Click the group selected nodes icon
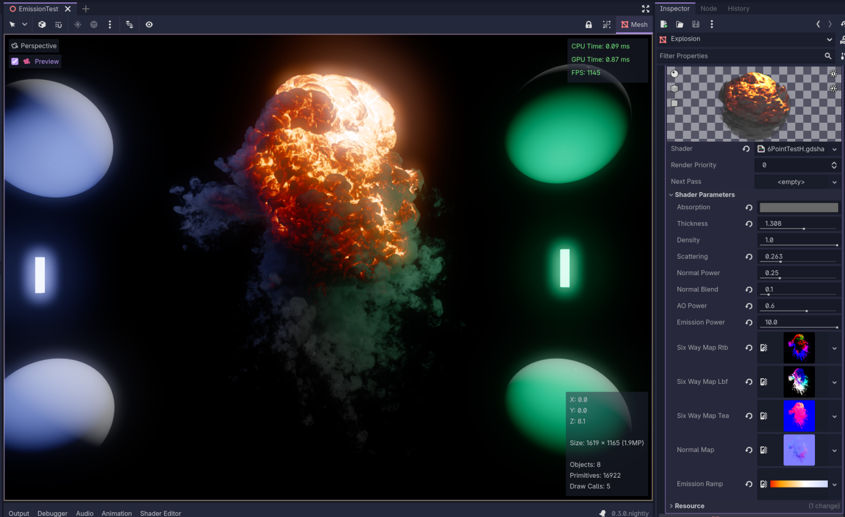This screenshot has width=845, height=517. pyautogui.click(x=606, y=25)
